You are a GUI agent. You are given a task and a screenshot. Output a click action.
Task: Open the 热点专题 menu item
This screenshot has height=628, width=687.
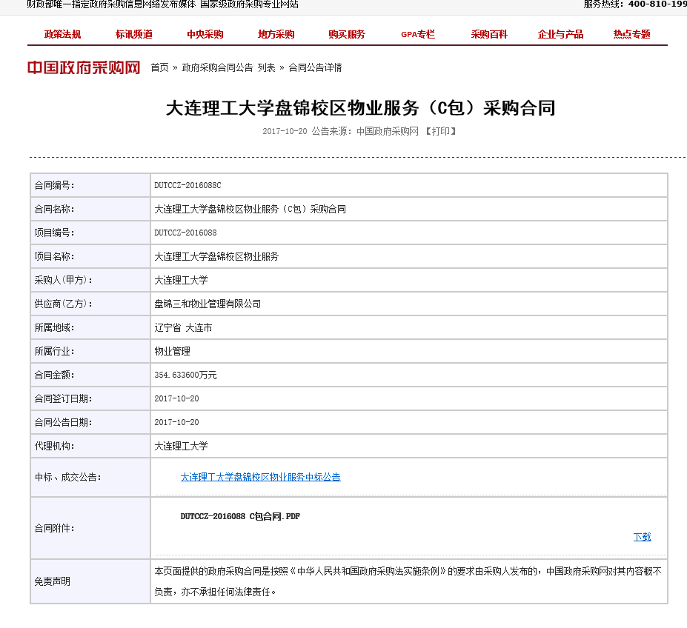pyautogui.click(x=631, y=34)
